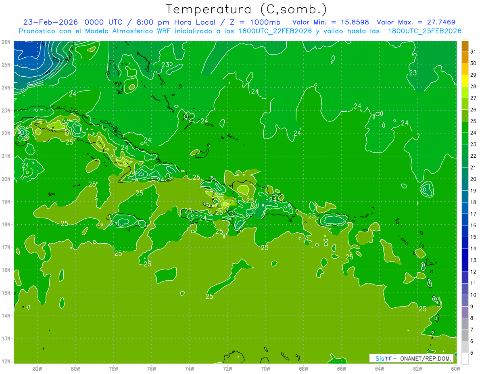
Task: Click the legend value 18
Action: (473, 202)
